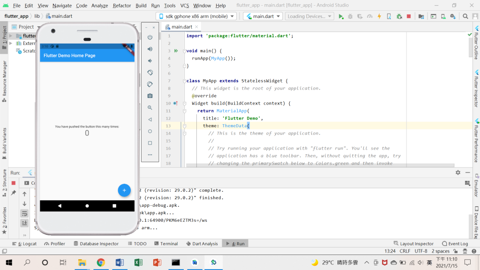Click the down arrow in the Run console
Image resolution: width=480 pixels, height=270 pixels.
pos(24,204)
